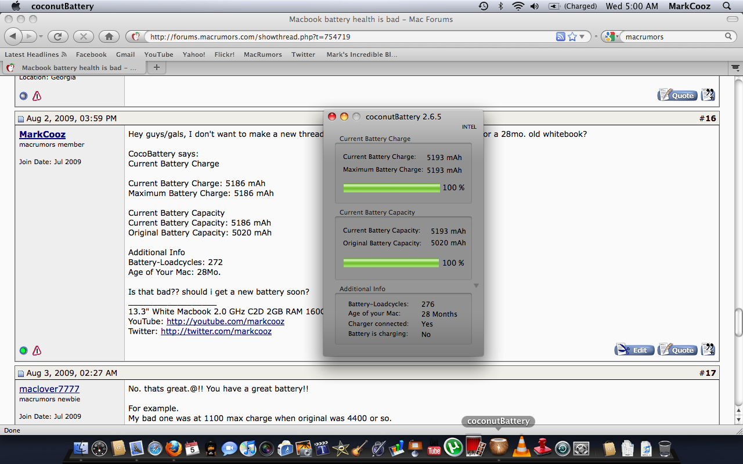Screen dimensions: 743x464
Task: Open a new tab with plus button
Action: point(156,68)
